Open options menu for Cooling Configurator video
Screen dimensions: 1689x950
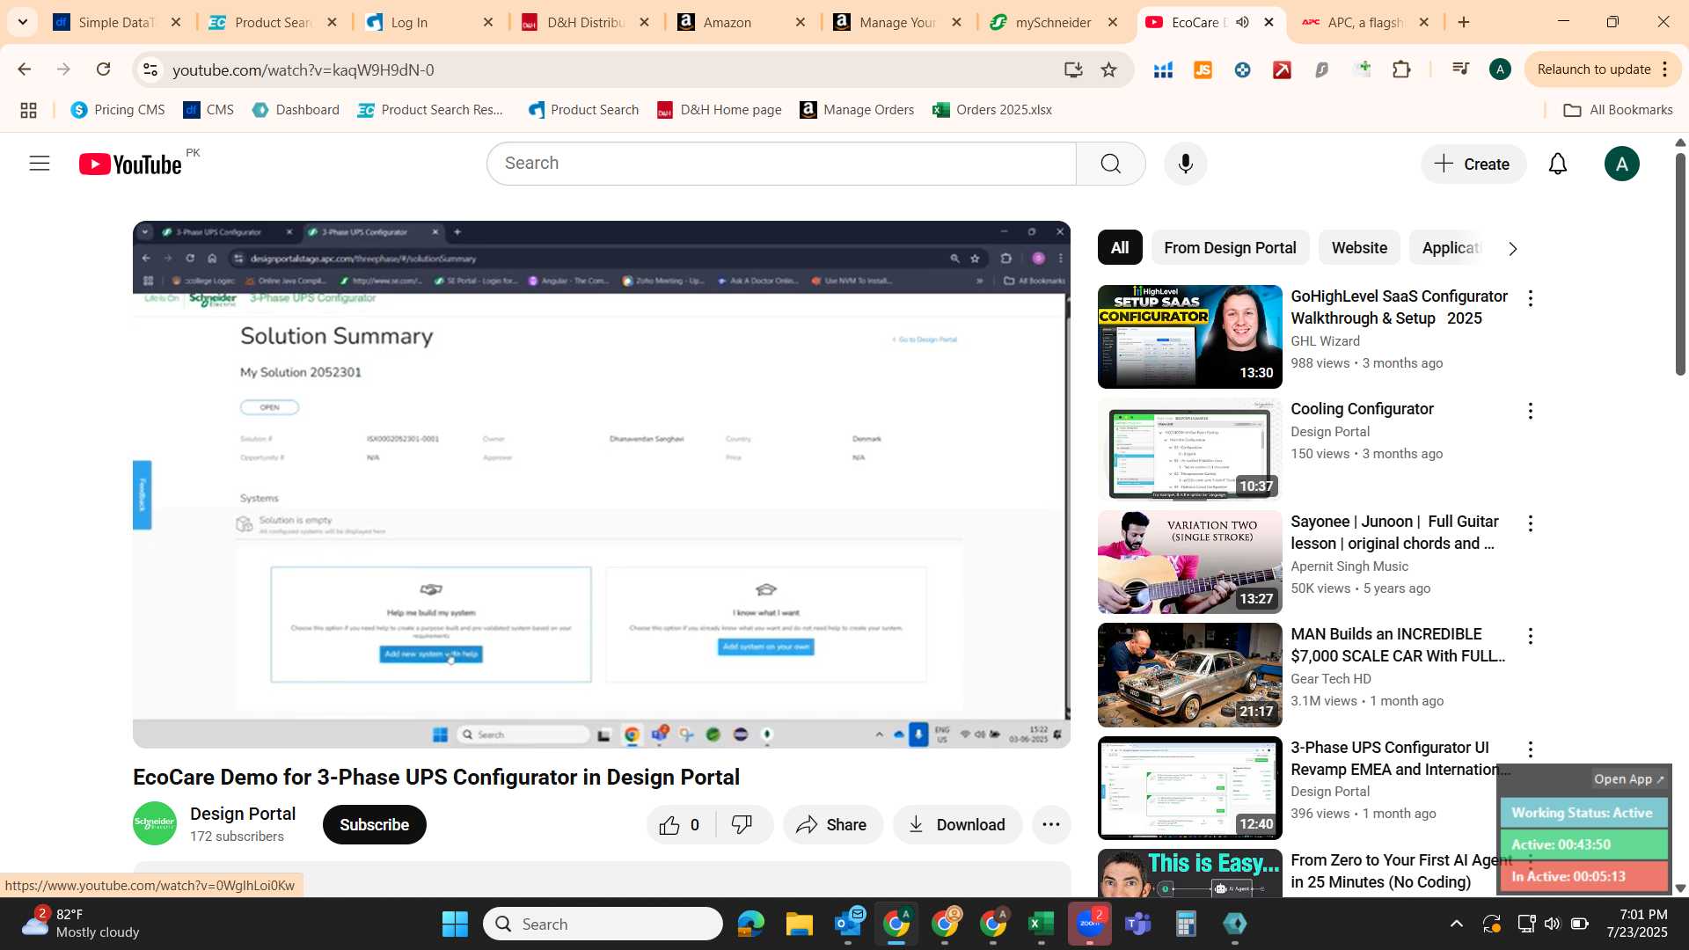click(1530, 412)
